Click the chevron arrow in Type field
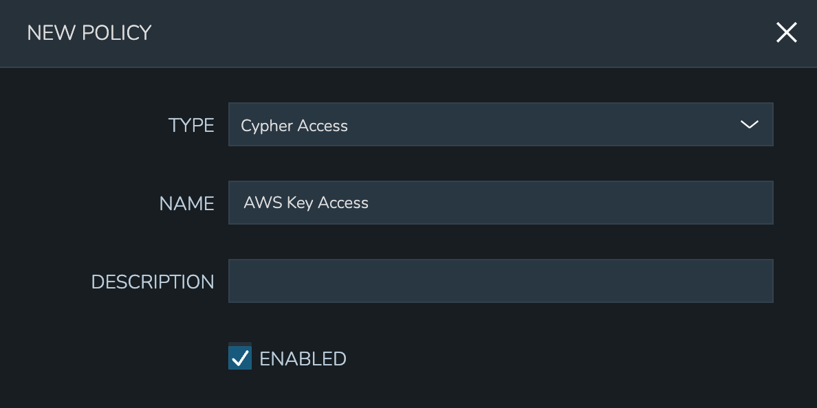The width and height of the screenshot is (817, 408). (x=749, y=124)
